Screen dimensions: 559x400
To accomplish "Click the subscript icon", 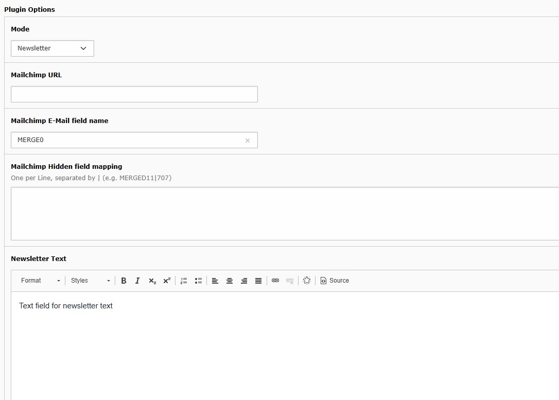I will [152, 281].
